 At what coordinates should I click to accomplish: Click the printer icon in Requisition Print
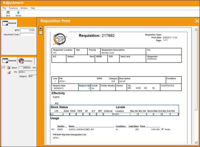click(x=41, y=28)
